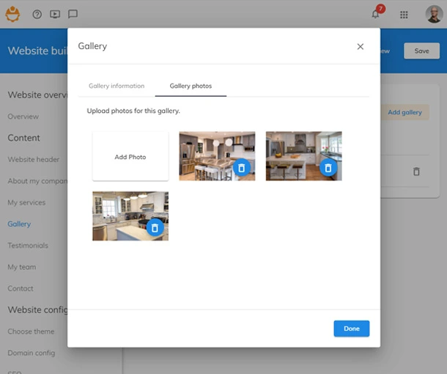Select the Gallery photos tab
This screenshot has width=447, height=374.
pyautogui.click(x=191, y=86)
